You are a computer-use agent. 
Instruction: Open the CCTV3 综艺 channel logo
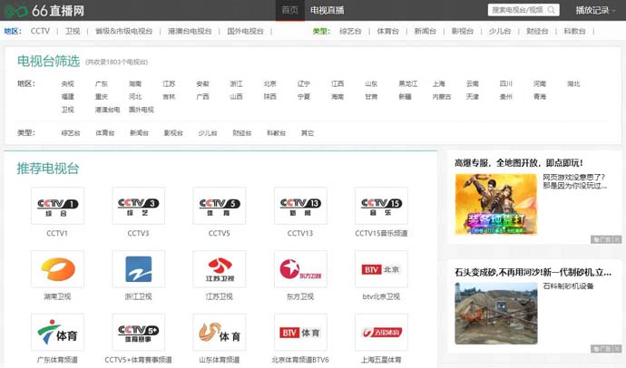pyautogui.click(x=139, y=206)
